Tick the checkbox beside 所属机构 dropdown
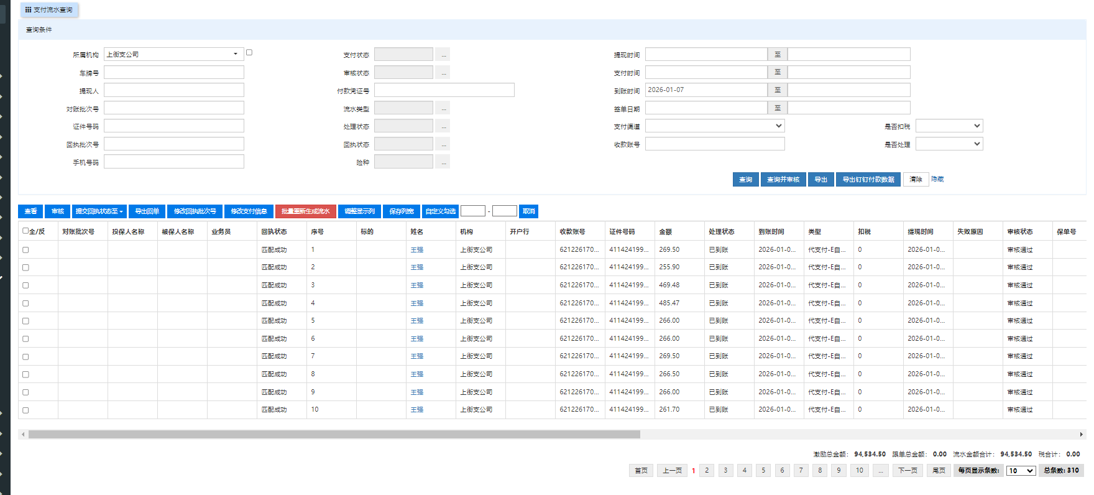1094x495 pixels. pos(249,53)
